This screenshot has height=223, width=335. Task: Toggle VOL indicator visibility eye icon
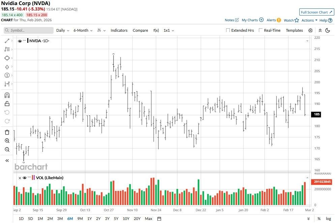click(25, 178)
